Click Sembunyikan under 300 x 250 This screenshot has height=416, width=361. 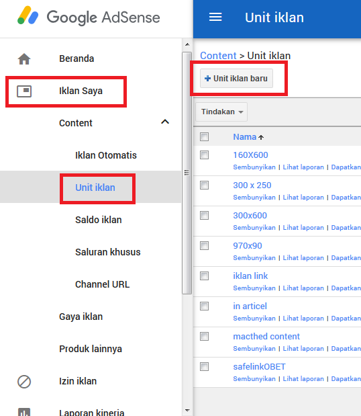[254, 198]
